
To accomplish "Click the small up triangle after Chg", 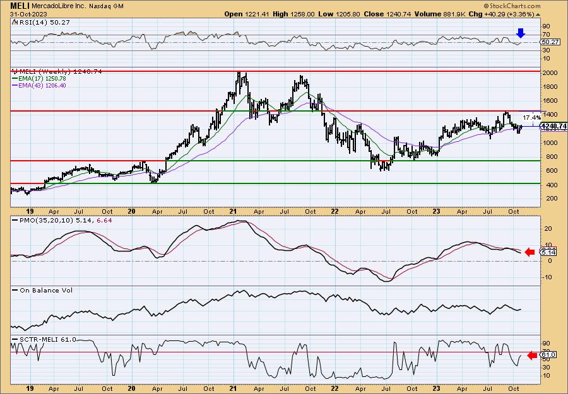I will pos(538,14).
